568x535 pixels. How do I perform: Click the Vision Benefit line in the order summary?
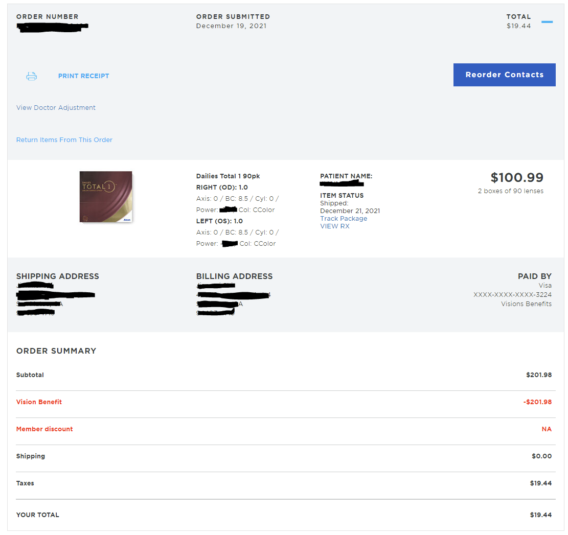39,402
